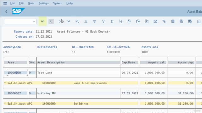202x113 pixels.
Task: Send list by mail envelope icon
Action: [155, 21]
